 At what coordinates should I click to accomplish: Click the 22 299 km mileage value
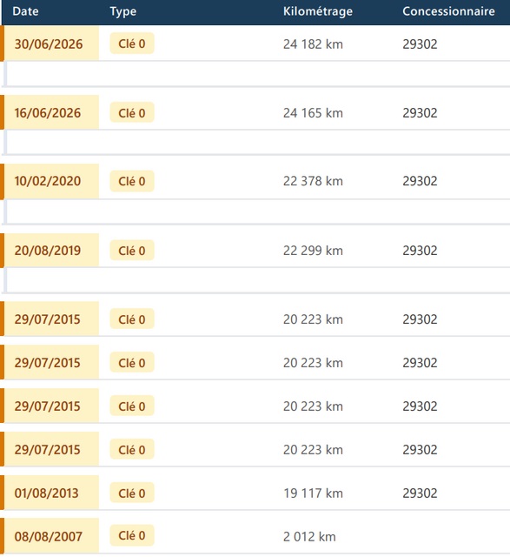(313, 251)
